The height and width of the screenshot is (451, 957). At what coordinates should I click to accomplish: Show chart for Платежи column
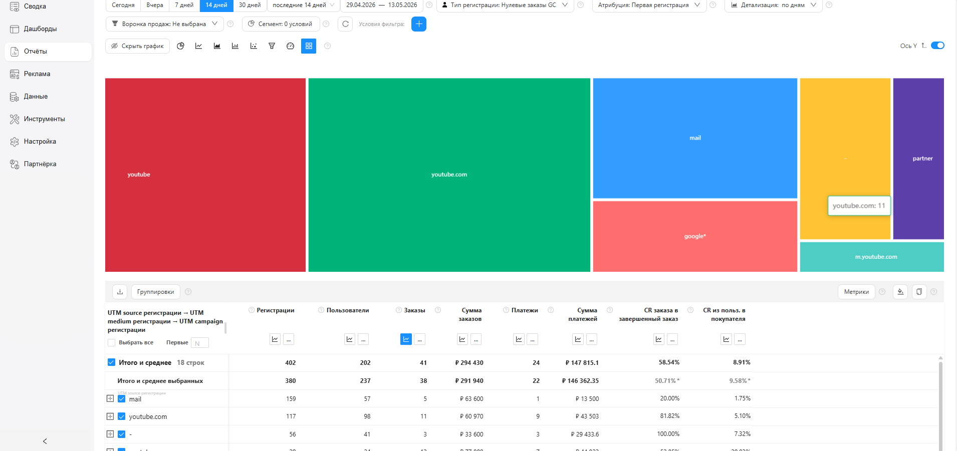coord(519,339)
